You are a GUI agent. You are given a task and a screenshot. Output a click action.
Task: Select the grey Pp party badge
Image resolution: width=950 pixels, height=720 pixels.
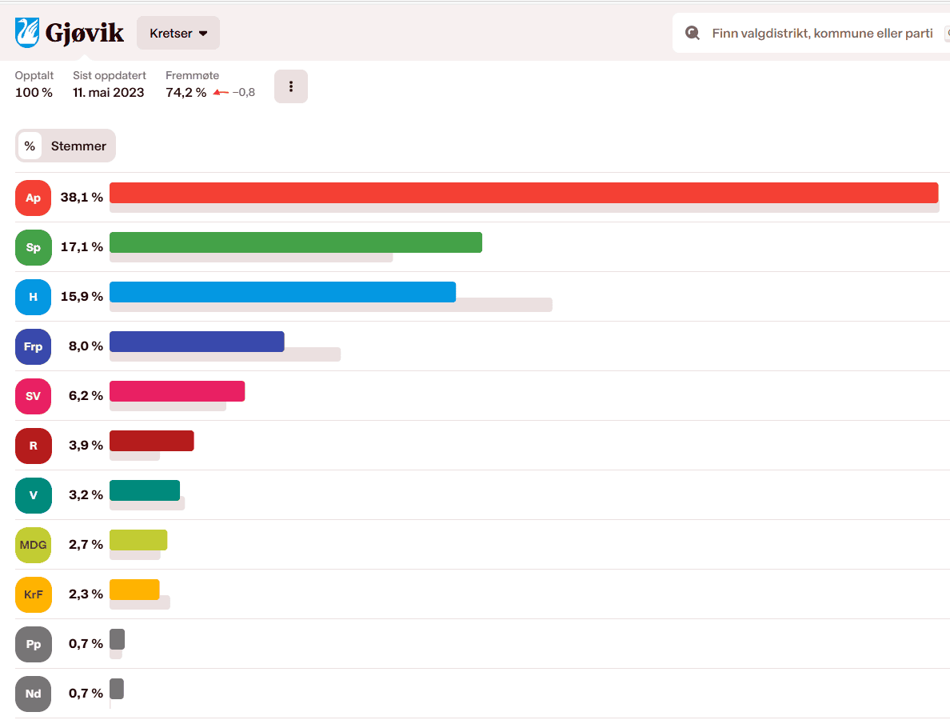[x=33, y=644]
